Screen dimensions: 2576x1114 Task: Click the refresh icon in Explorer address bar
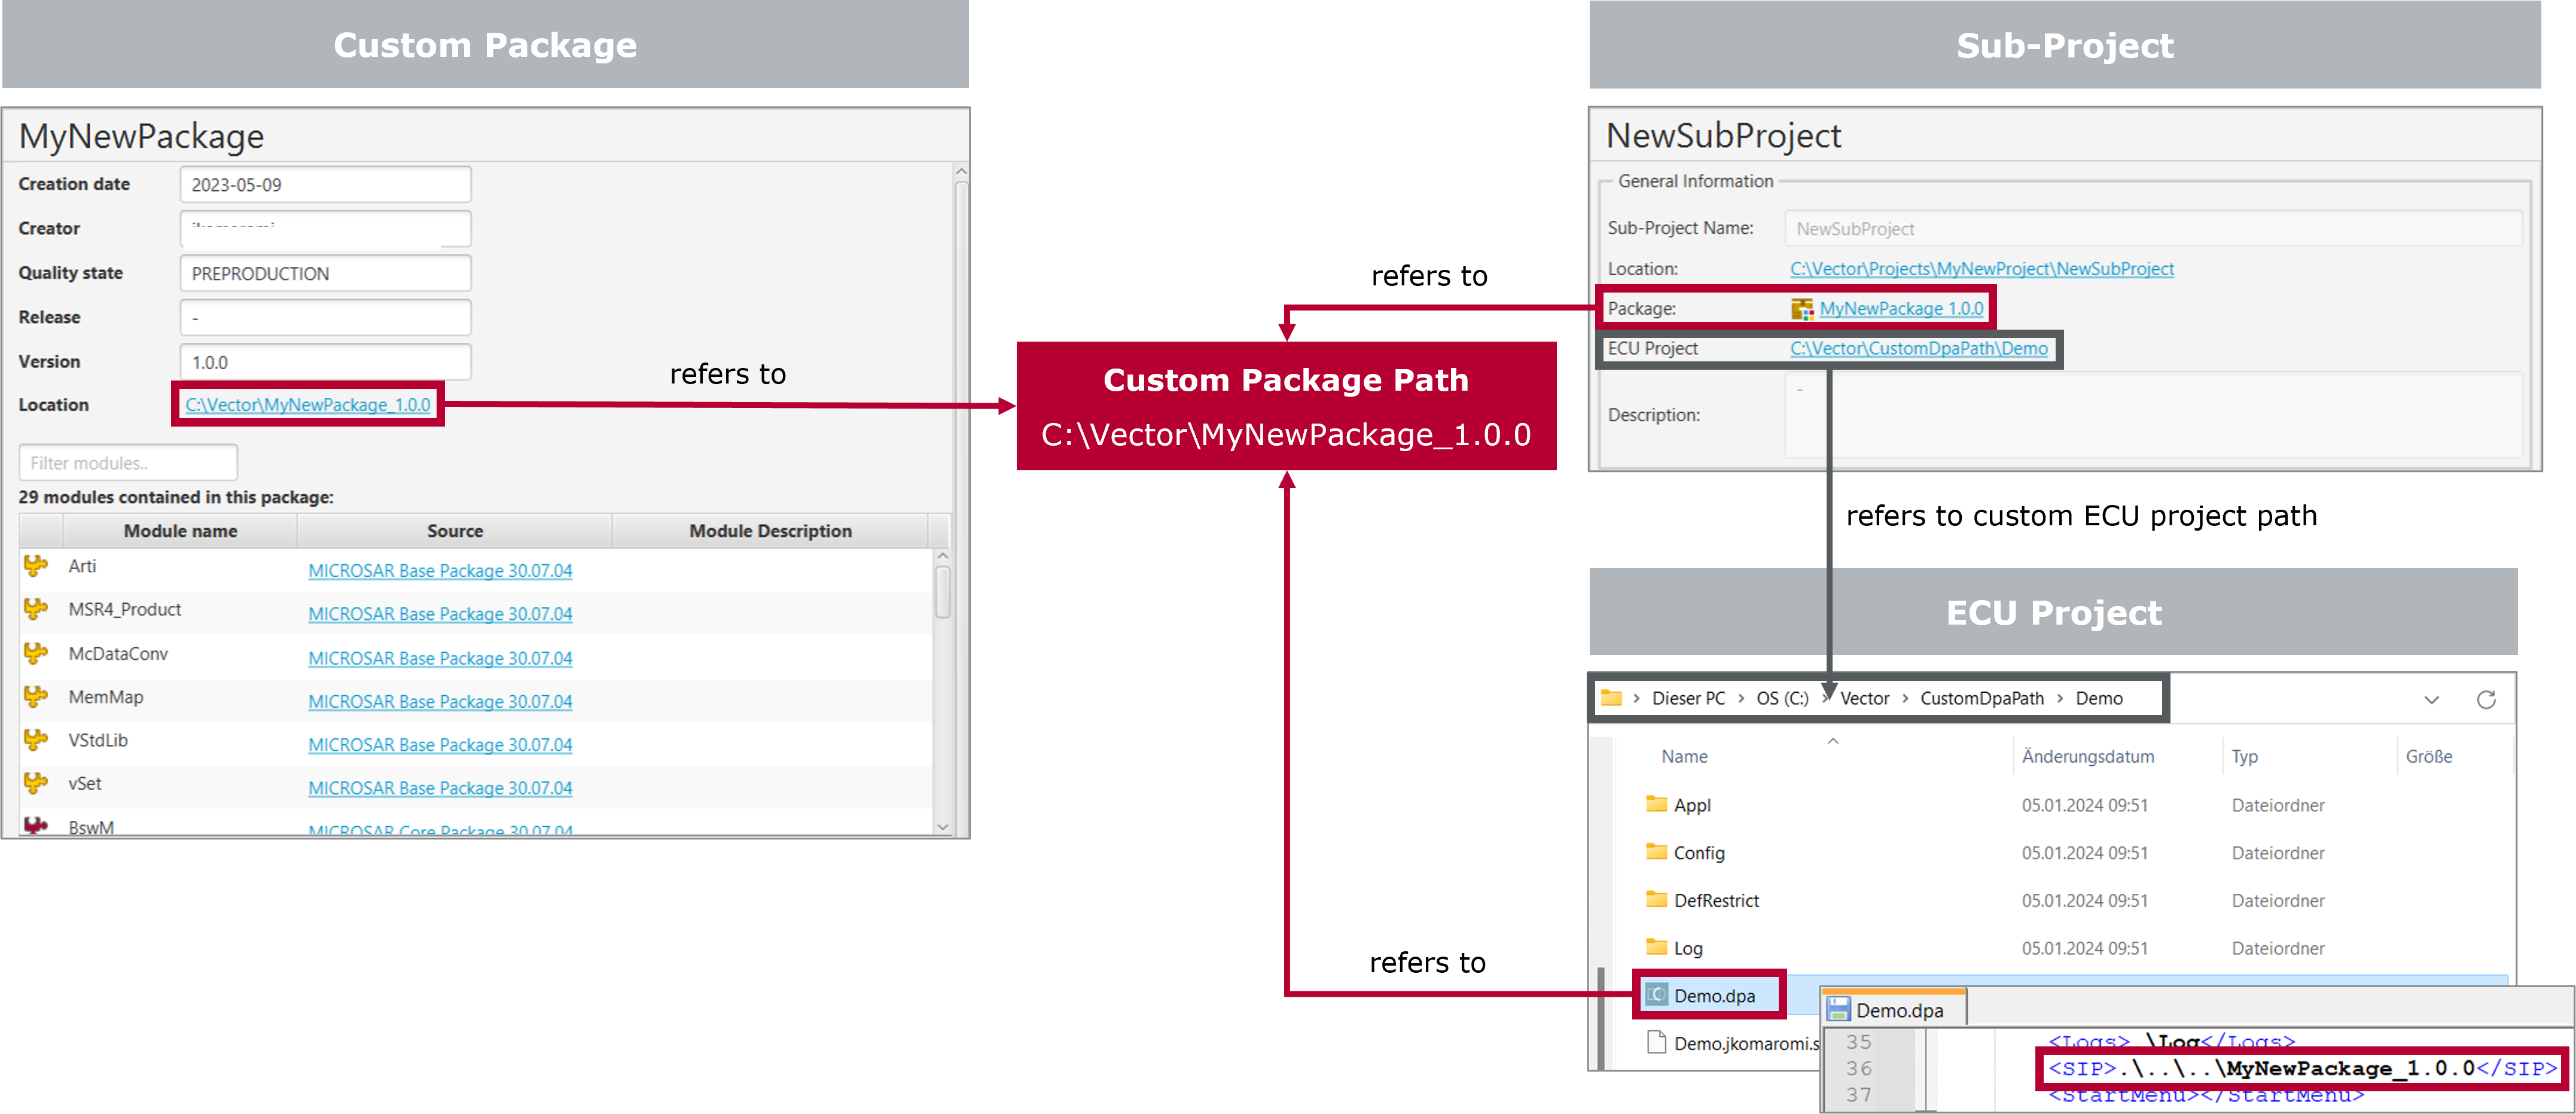point(2486,699)
